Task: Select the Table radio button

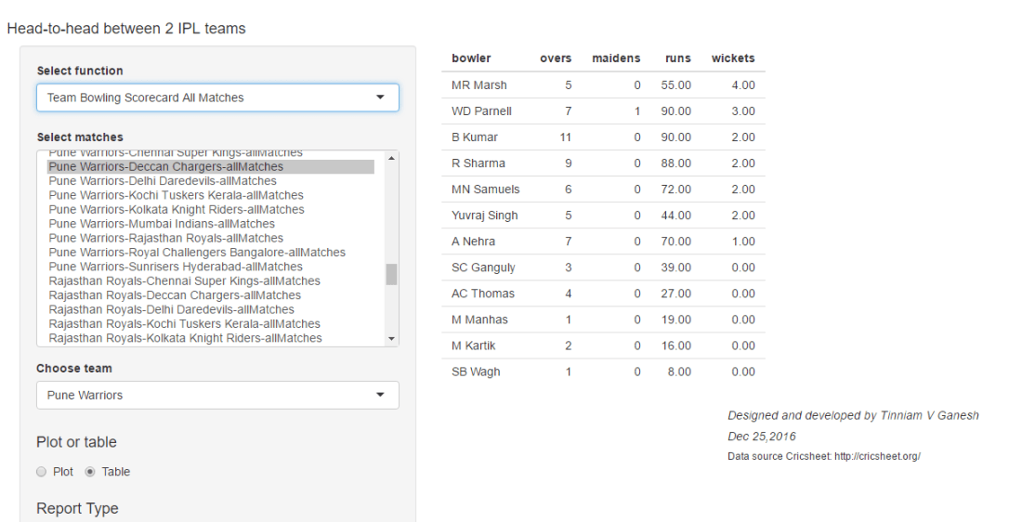Action: 90,472
